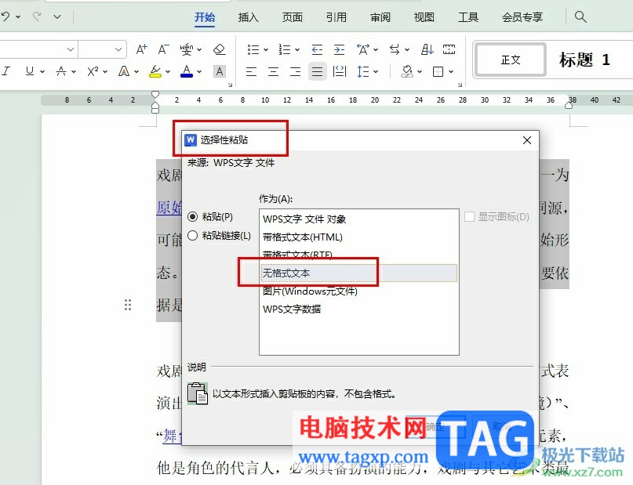Click the redo arrow icon
Viewport: 633px width, 485px height.
click(37, 16)
